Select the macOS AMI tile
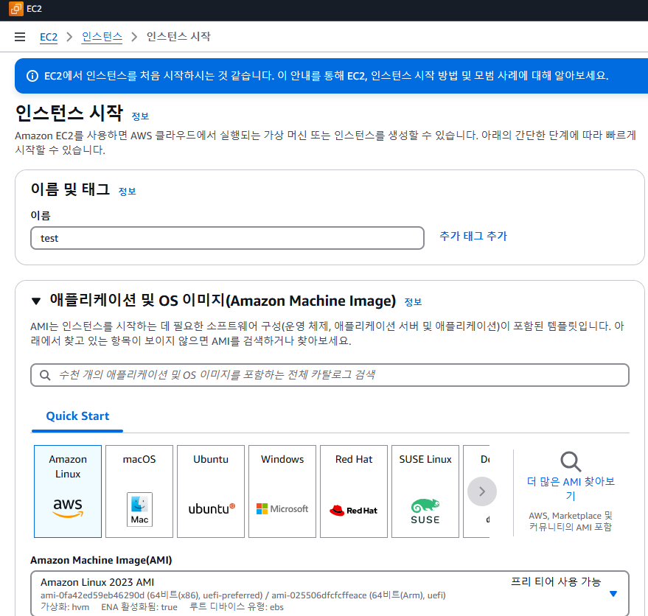 139,491
